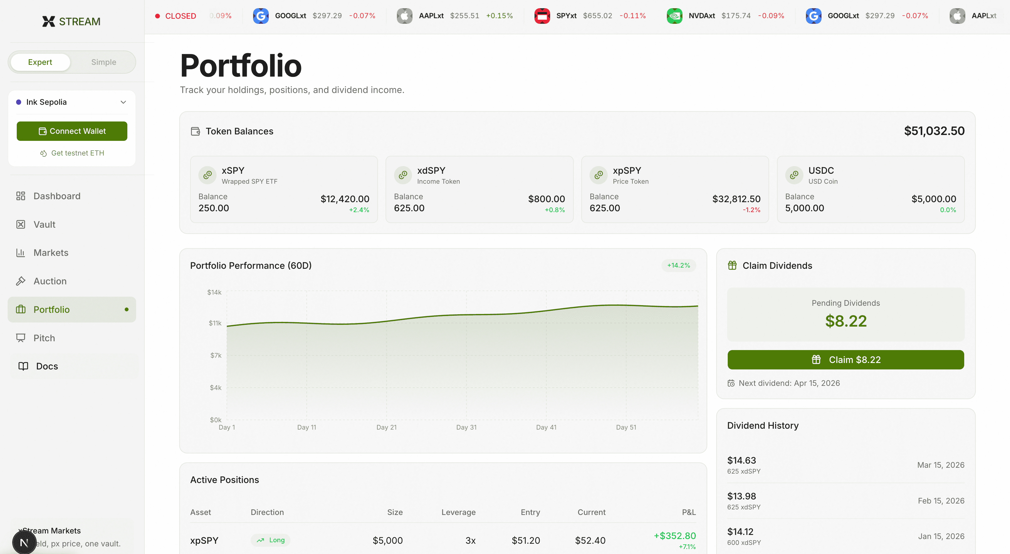Viewport: 1010px width, 554px height.
Task: Click the xSPY token icon
Action: 207,175
